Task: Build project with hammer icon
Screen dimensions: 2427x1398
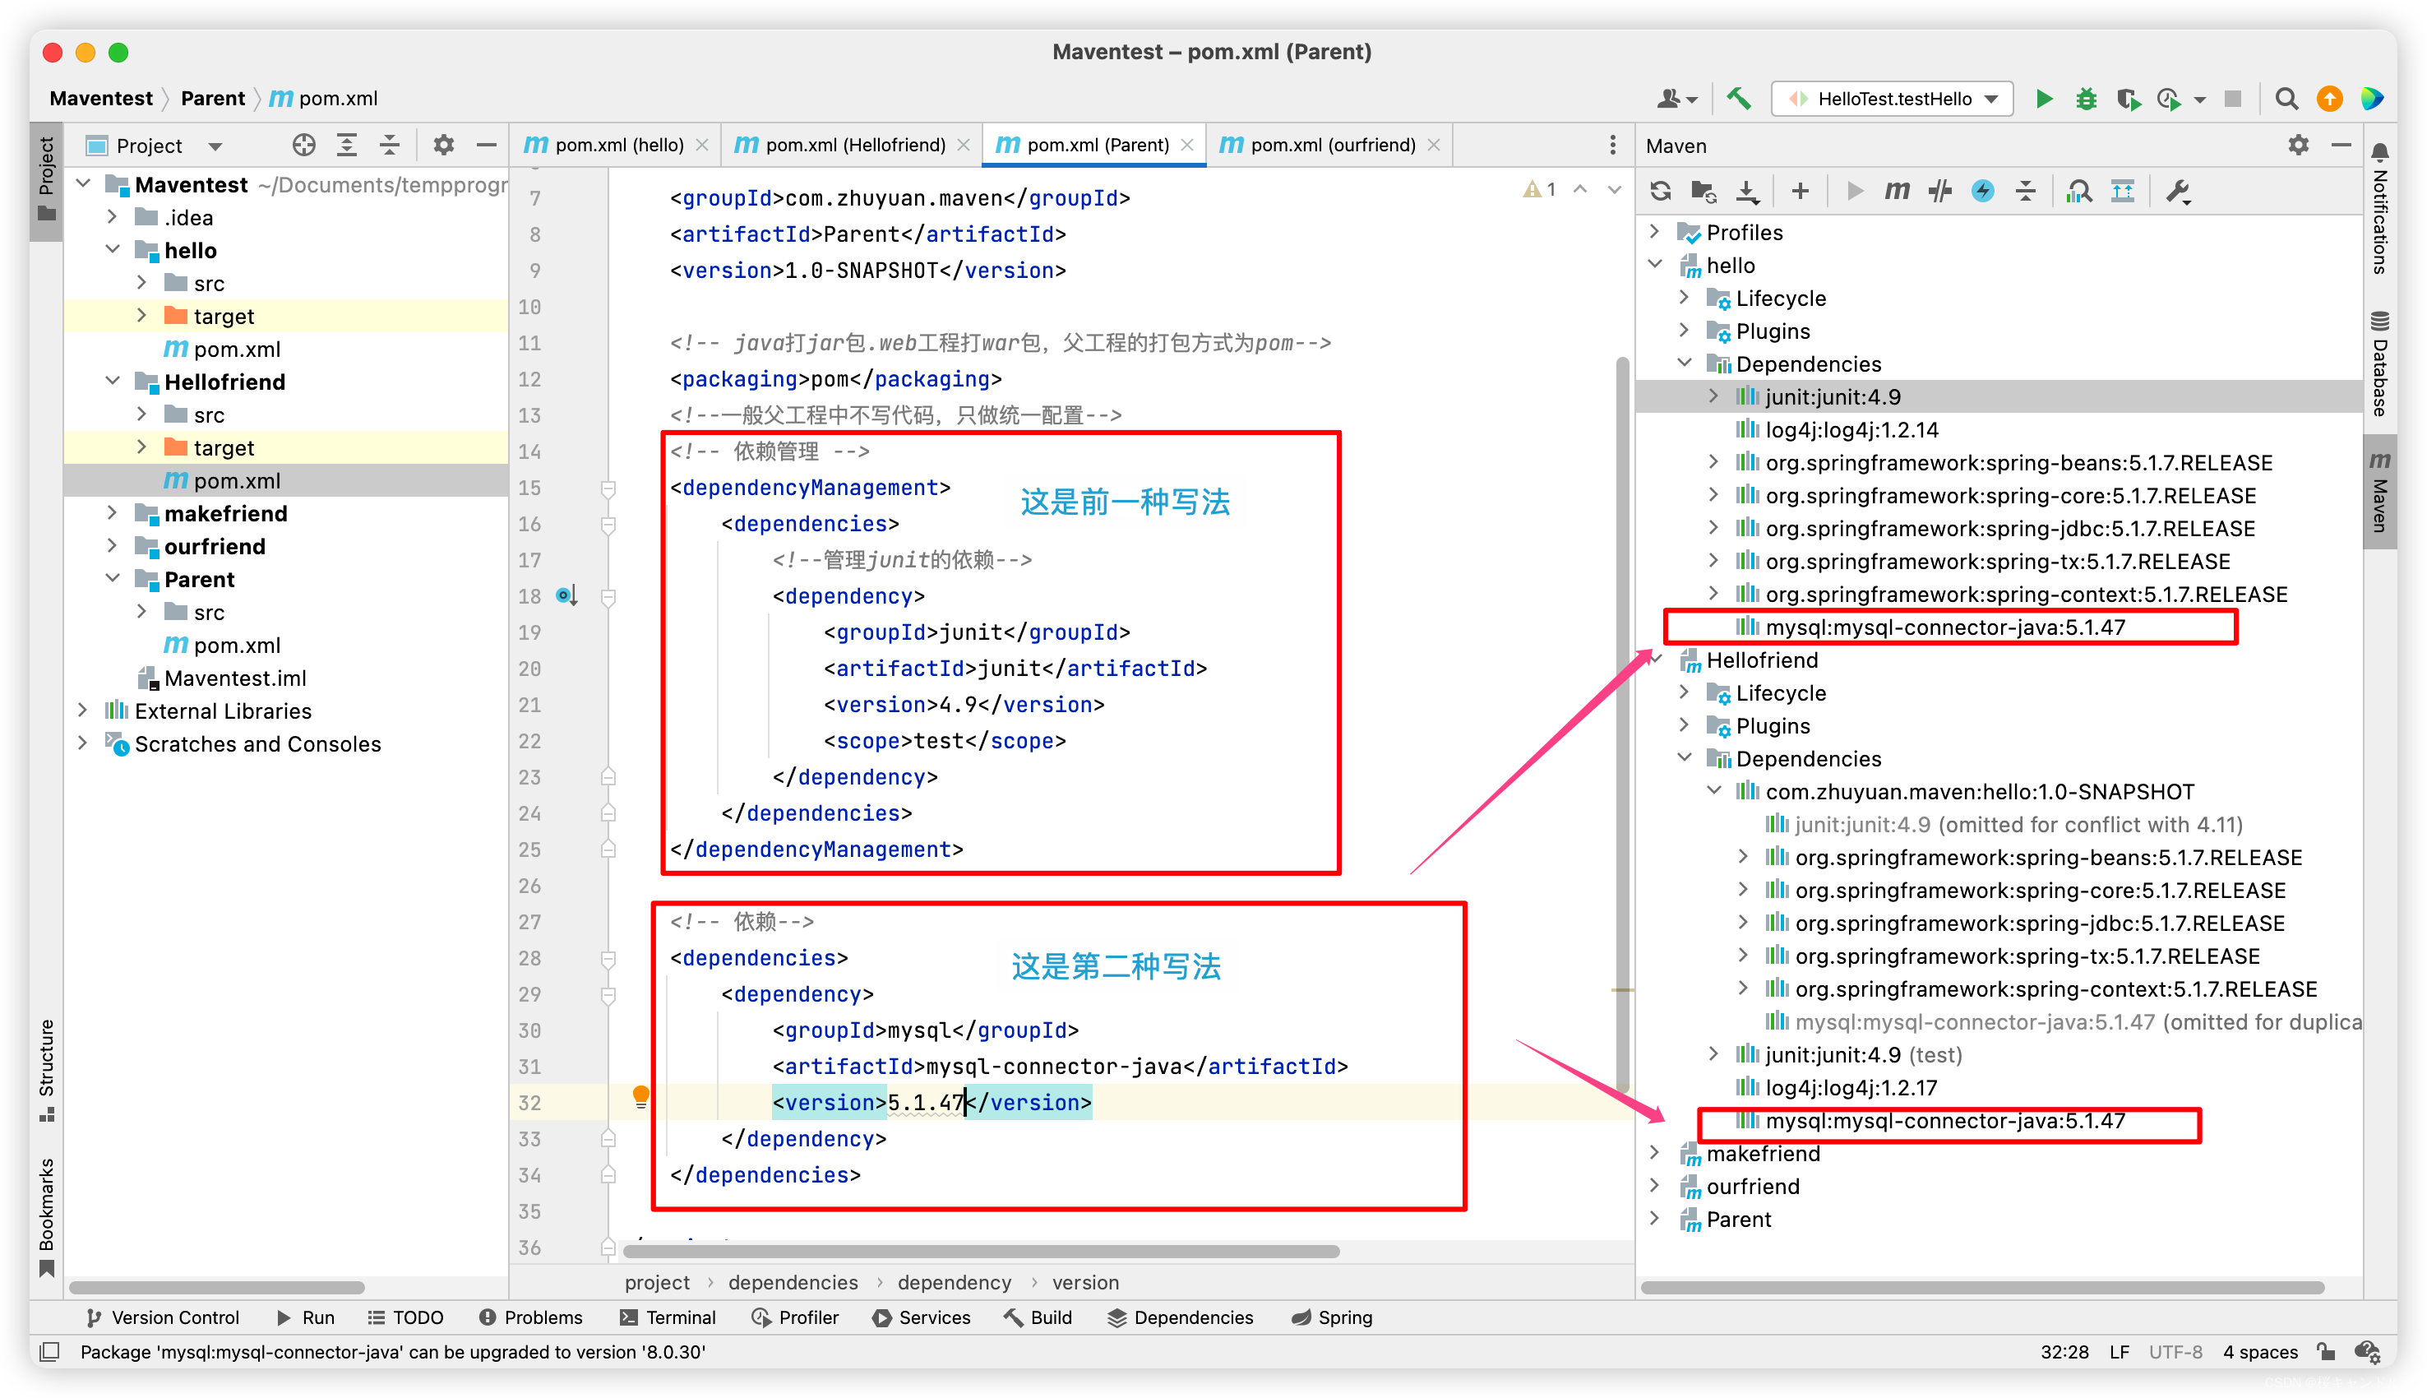Action: 1739,99
